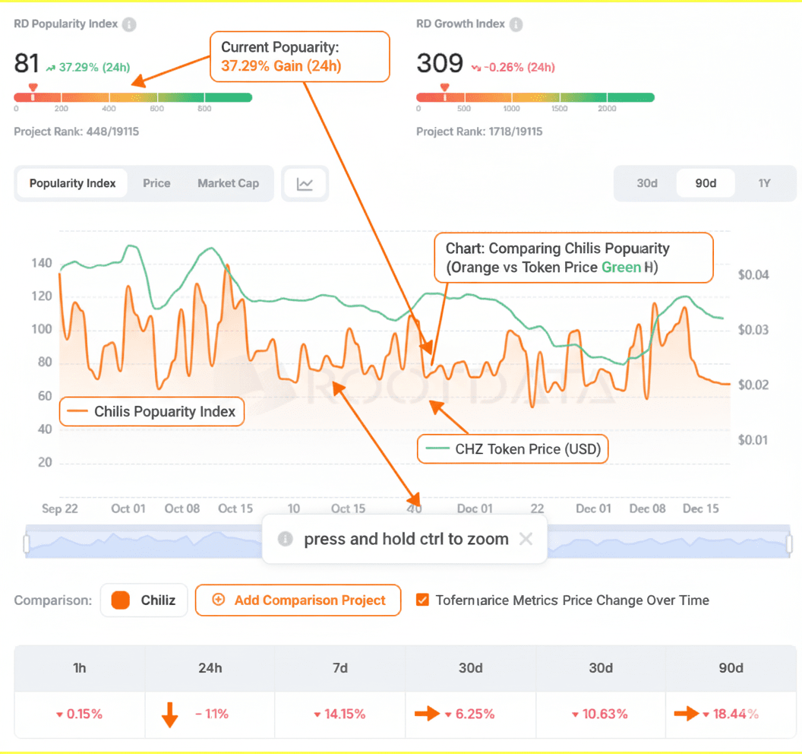Click the red marker on the Popularity bar
802x754 pixels.
click(x=33, y=88)
